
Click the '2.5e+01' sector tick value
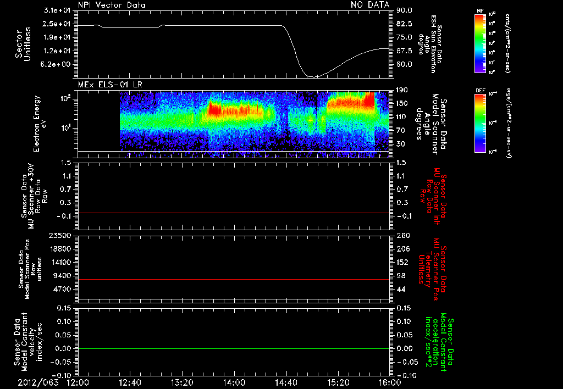pos(57,24)
